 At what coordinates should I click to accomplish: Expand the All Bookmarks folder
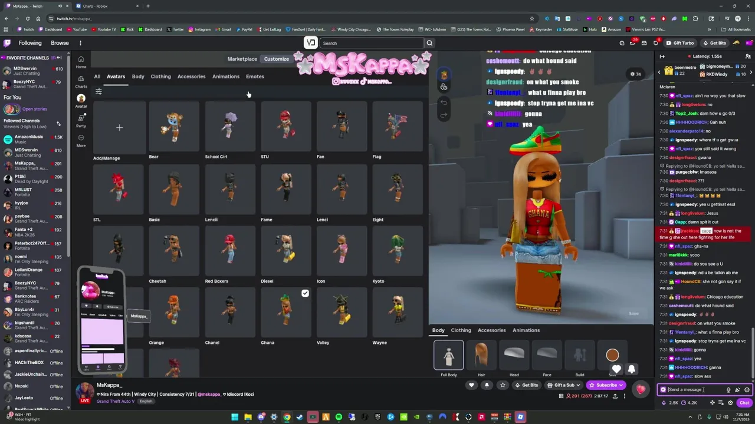pos(736,29)
